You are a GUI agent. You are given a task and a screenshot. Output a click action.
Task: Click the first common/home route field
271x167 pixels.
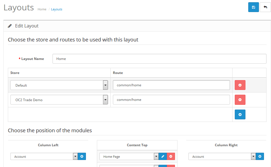click(x=171, y=85)
